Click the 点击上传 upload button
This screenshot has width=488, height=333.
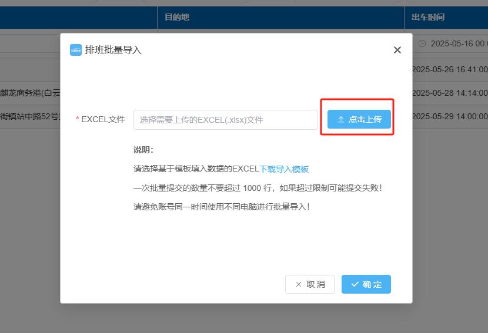pos(359,119)
